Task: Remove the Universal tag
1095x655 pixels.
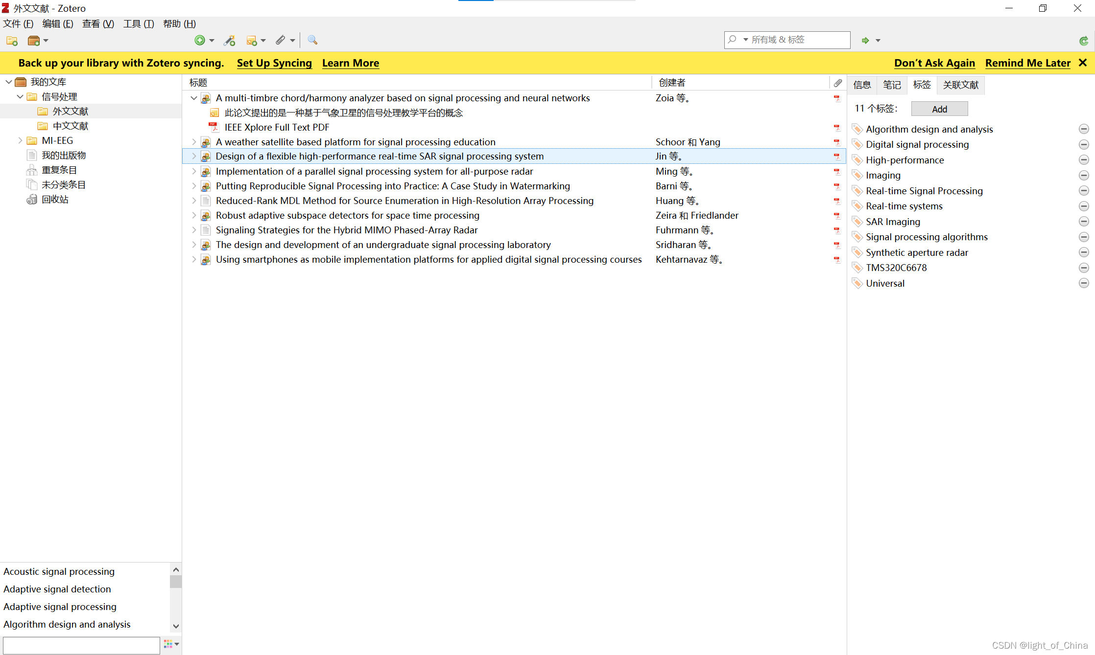Action: point(1084,283)
